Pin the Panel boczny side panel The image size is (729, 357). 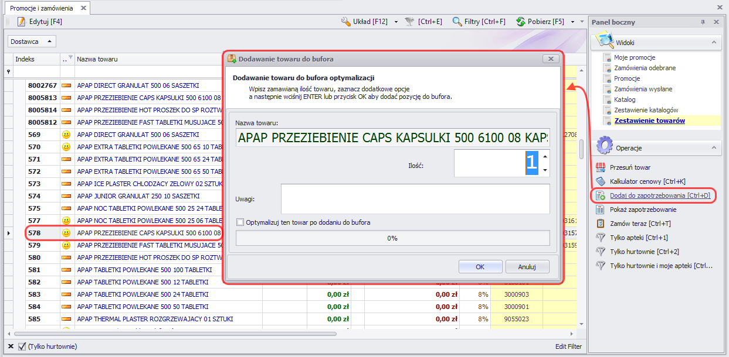pyautogui.click(x=703, y=22)
